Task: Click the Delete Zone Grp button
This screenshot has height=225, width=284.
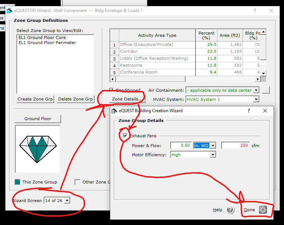Action: [76, 99]
